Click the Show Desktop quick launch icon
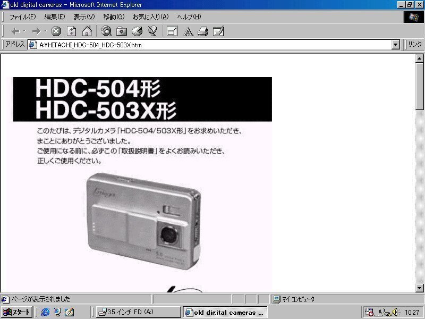This screenshot has width=425, height=319. [x=70, y=312]
